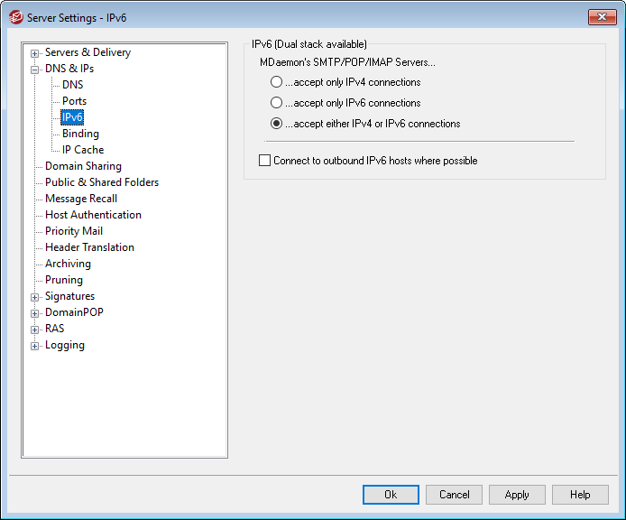This screenshot has height=520, width=626.
Task: Select Binding in the tree
Action: click(x=80, y=134)
